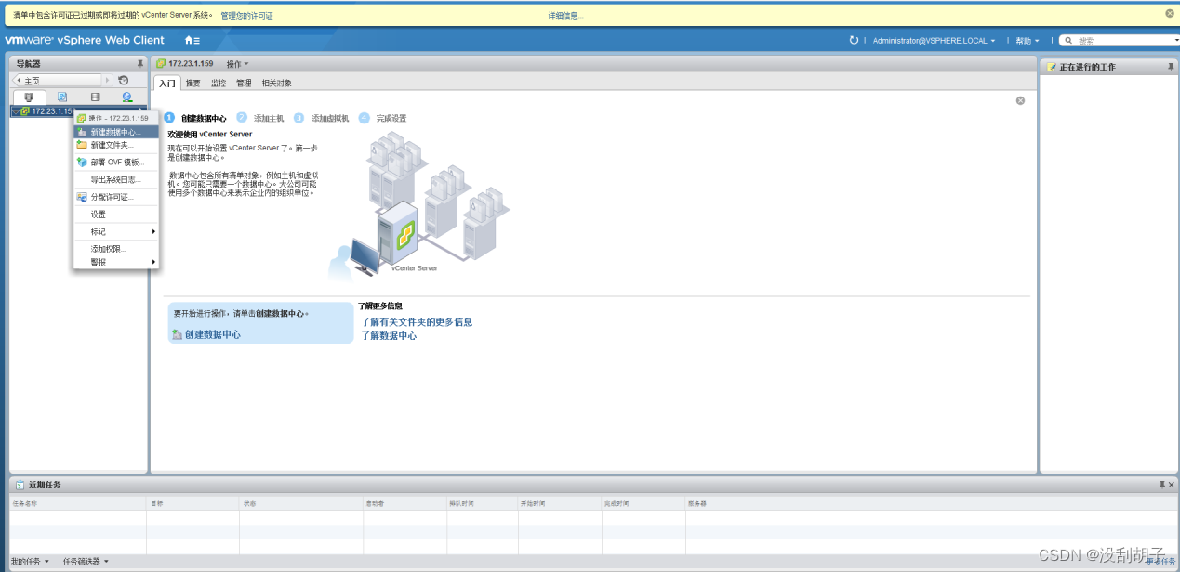Select 新建数据中心 from context menu

coord(116,132)
